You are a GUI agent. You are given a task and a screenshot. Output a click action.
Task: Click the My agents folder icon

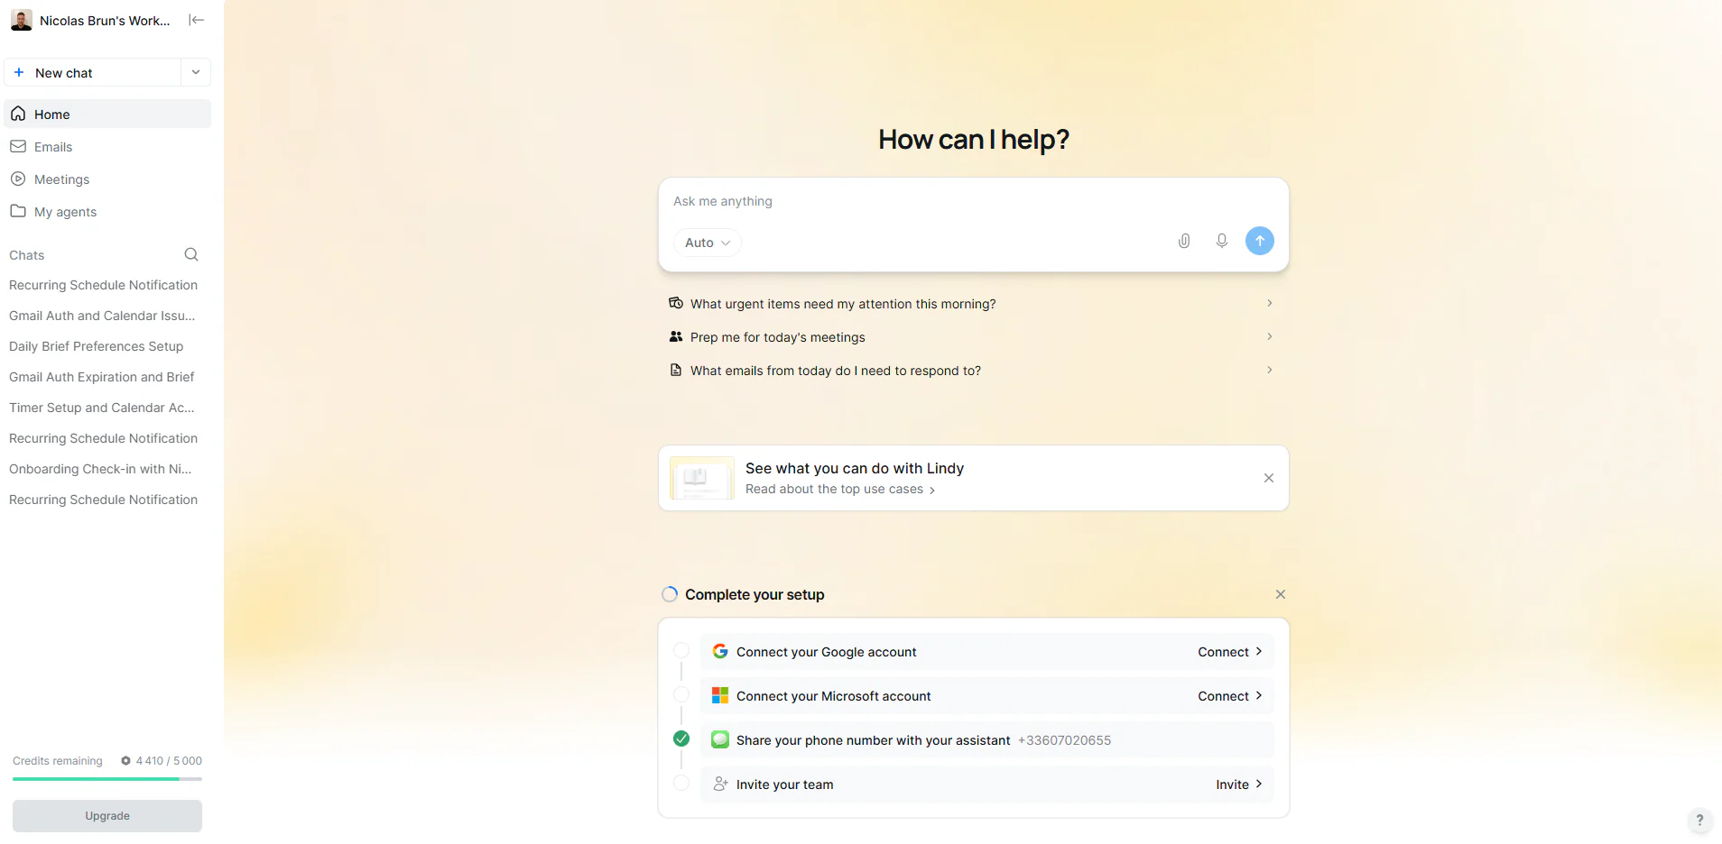pyautogui.click(x=18, y=211)
